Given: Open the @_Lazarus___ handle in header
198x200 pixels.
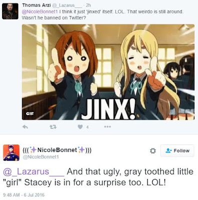Looking at the screenshot, I should pyautogui.click(x=67, y=5).
